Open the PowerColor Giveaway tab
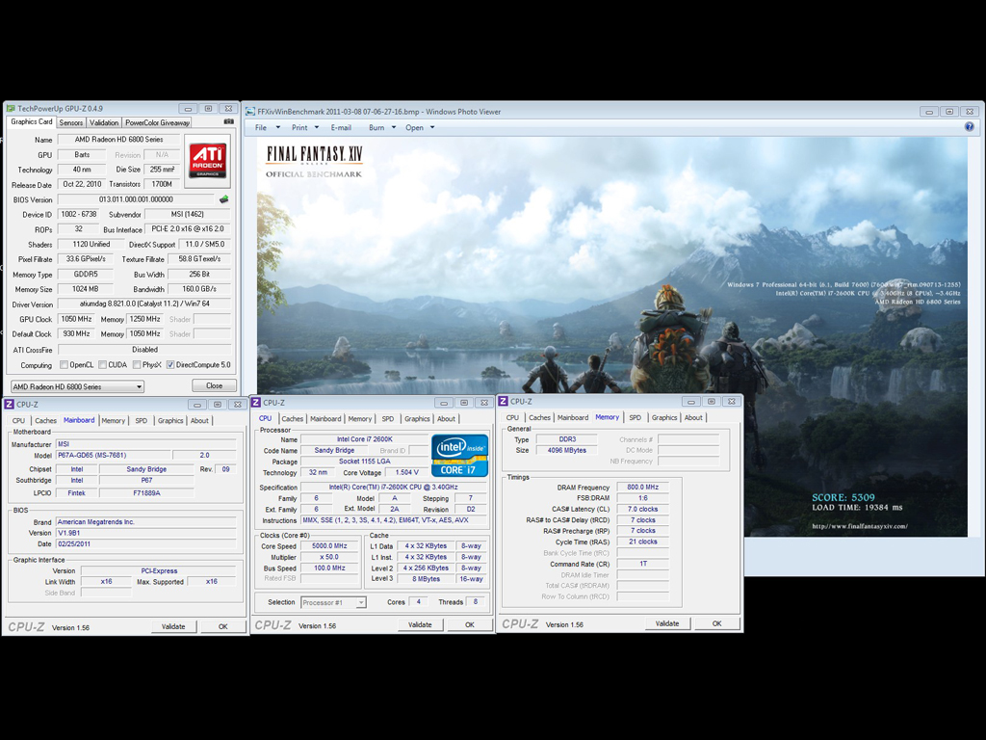Image resolution: width=986 pixels, height=740 pixels. pyautogui.click(x=157, y=122)
